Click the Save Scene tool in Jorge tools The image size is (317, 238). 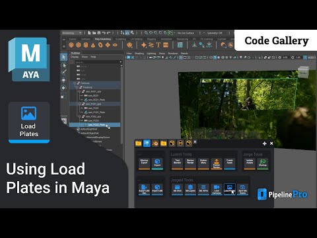click(x=242, y=189)
